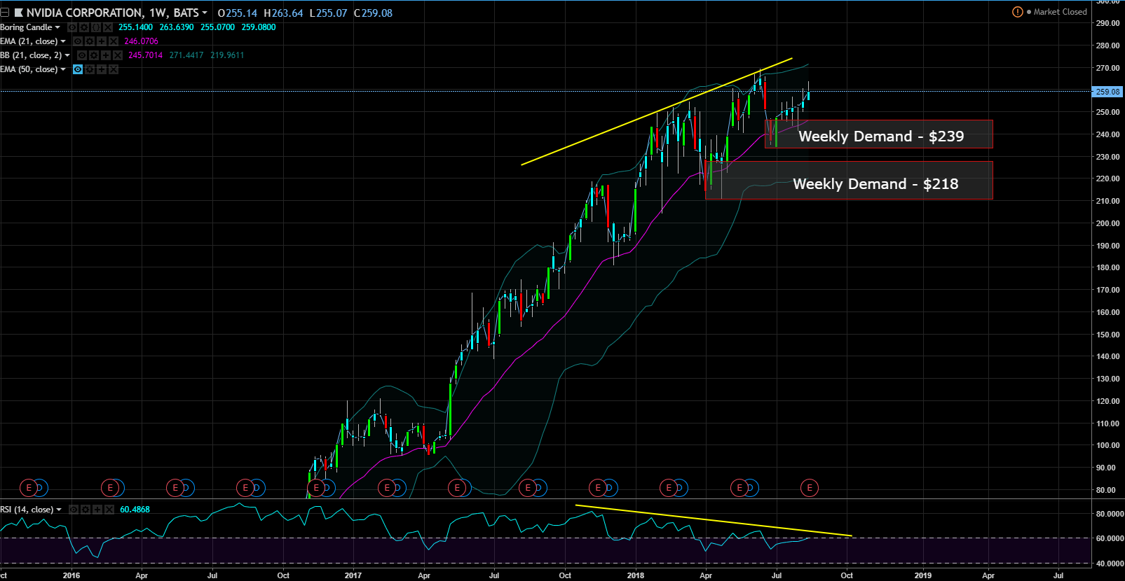The image size is (1125, 581).
Task: Click the earnings E marker near February 2018
Action: tap(669, 488)
